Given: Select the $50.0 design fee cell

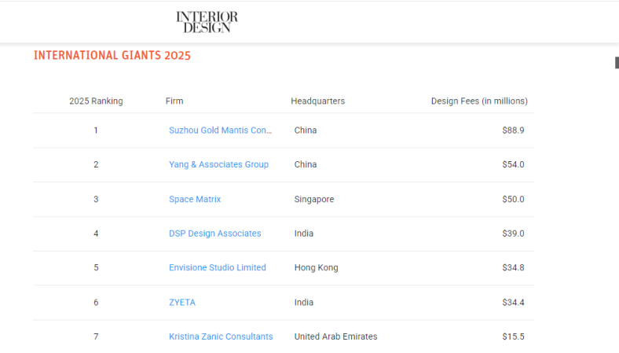Looking at the screenshot, I should click(x=513, y=199).
